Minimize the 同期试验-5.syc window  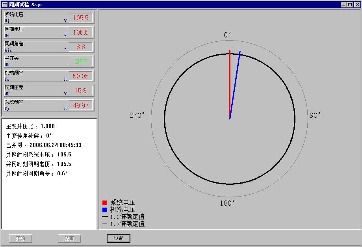point(344,5)
